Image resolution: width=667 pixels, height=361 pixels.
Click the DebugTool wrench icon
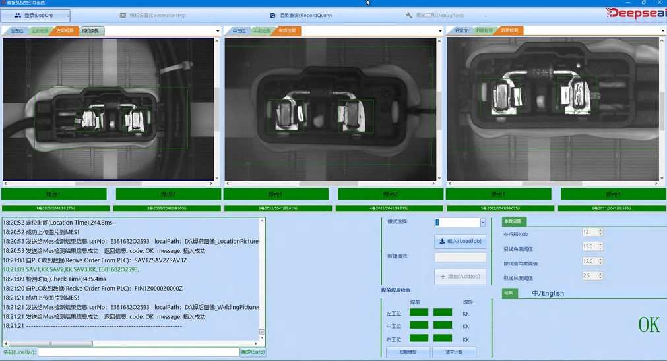409,15
